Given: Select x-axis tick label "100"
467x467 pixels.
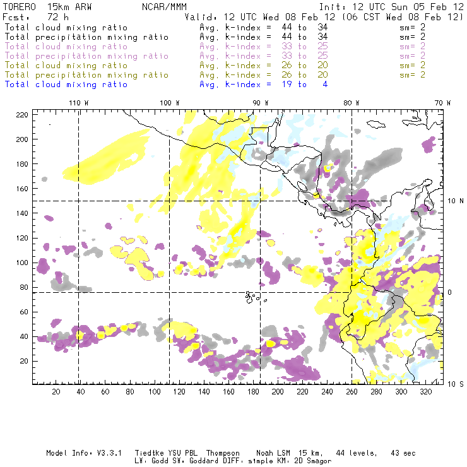Looking at the screenshot, I should pyautogui.click(x=155, y=392).
